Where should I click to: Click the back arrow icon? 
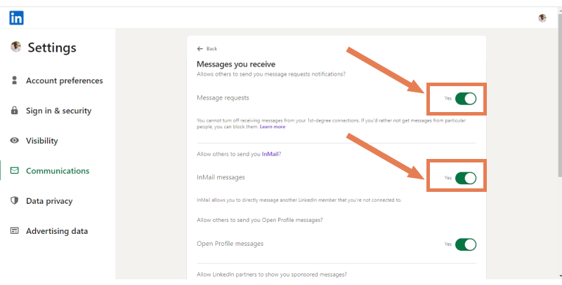click(200, 48)
